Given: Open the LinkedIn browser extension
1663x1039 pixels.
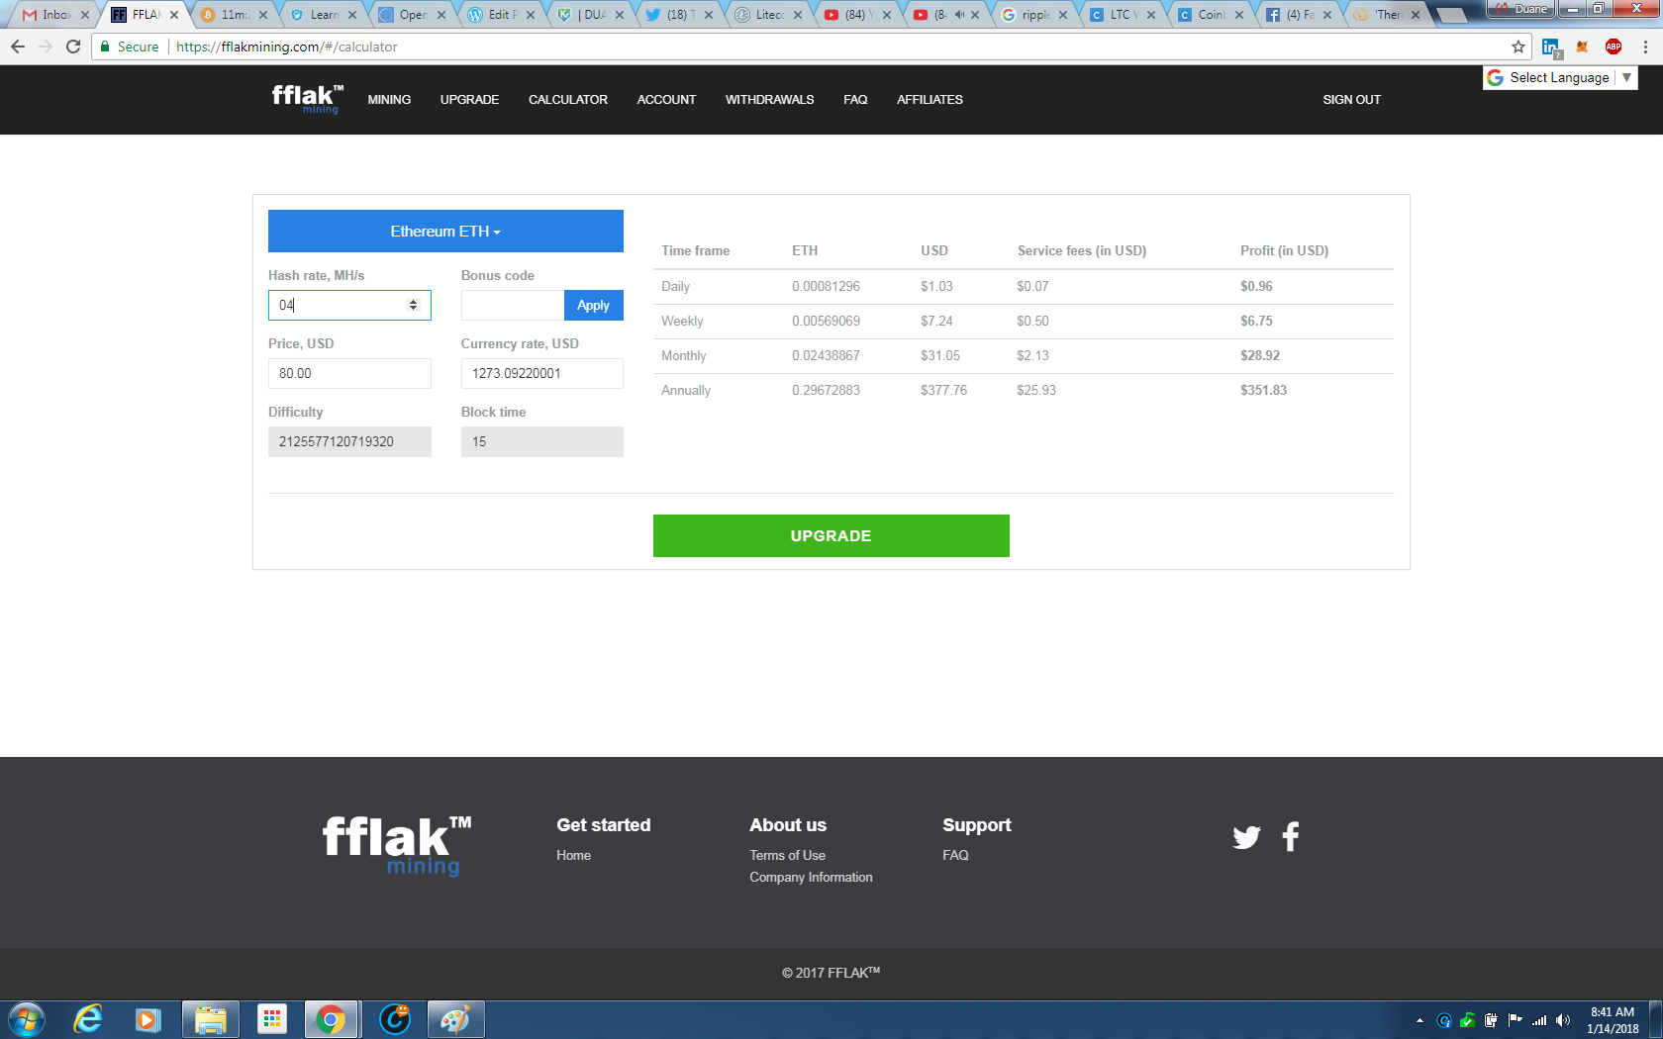Looking at the screenshot, I should click(x=1550, y=47).
